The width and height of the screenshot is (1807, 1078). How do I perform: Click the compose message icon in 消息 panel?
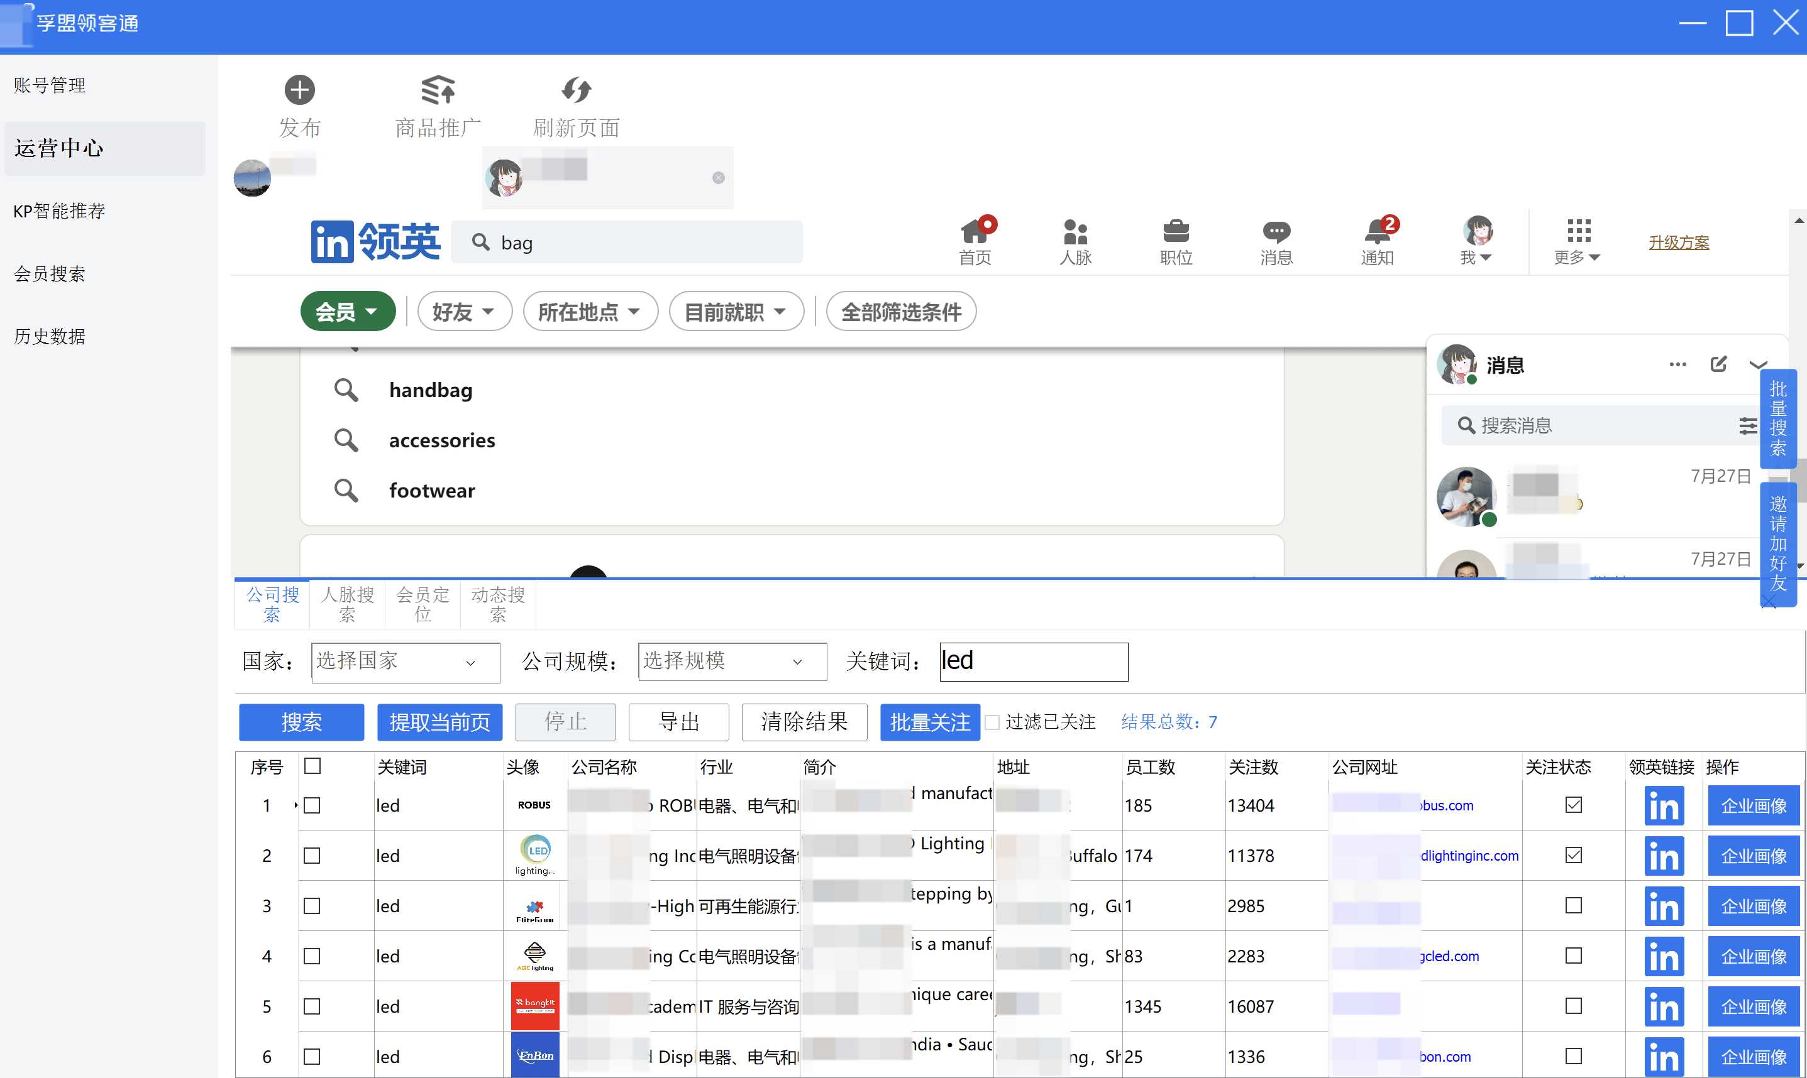tap(1718, 364)
